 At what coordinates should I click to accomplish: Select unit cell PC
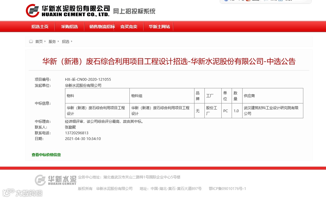[x=227, y=111]
